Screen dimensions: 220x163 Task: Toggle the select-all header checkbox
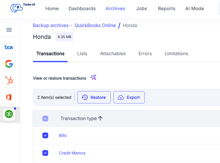45,118
